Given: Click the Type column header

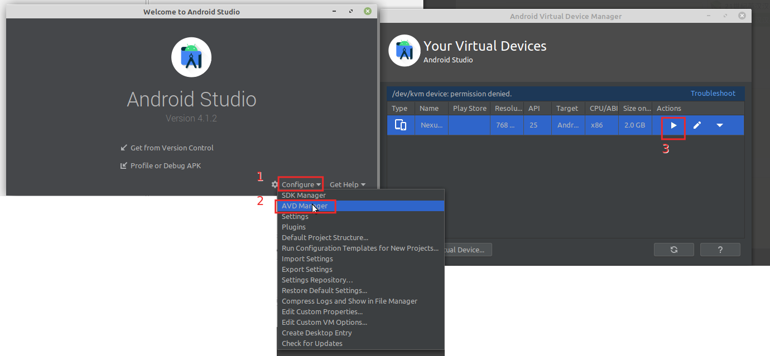Looking at the screenshot, I should 401,109.
